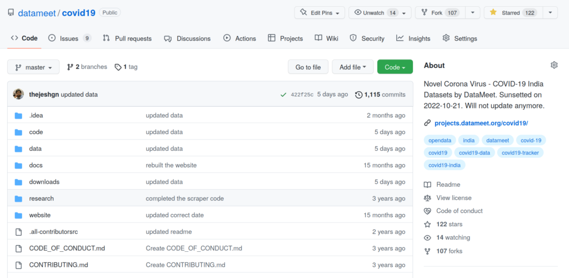Click the About section gear icon

click(554, 65)
